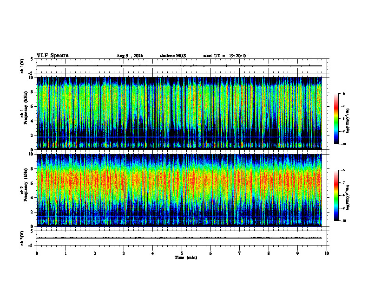Select the ch.1 color bar log(PSD) label
Screen dimensions: 368x284
348,121
